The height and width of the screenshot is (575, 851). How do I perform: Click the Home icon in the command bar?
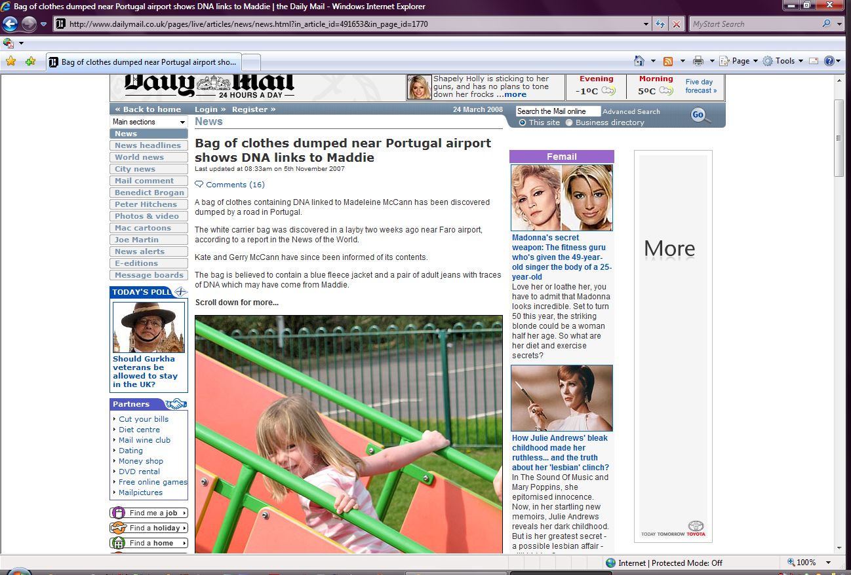[x=639, y=61]
